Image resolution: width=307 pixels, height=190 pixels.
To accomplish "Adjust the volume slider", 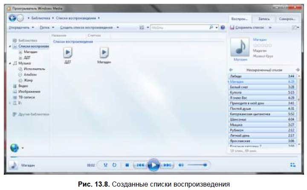I will click(197, 165).
